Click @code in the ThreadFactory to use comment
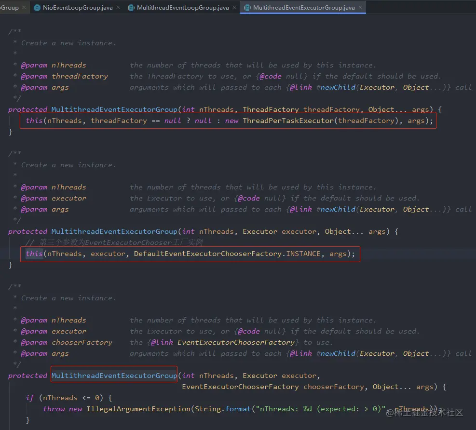 click(x=271, y=76)
